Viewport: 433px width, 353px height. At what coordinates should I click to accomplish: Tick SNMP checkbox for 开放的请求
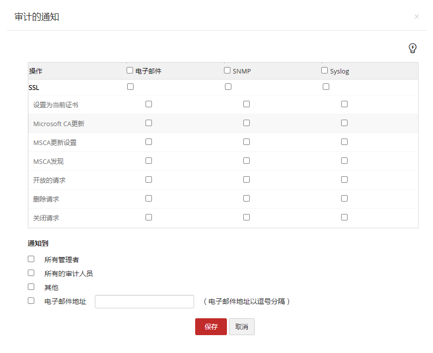247,180
